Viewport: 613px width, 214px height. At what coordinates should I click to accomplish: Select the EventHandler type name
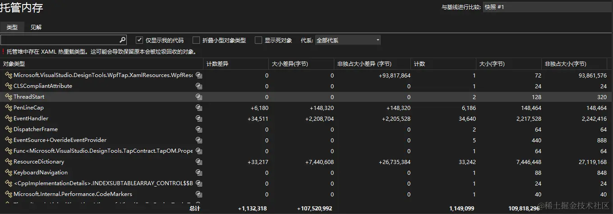point(31,118)
